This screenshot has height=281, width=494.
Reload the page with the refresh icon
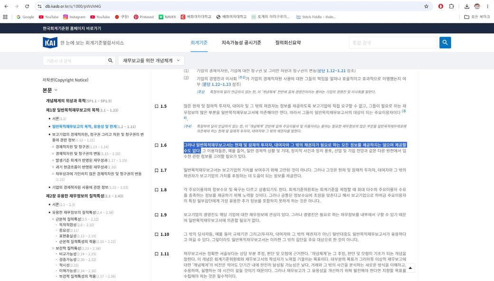[27, 6]
